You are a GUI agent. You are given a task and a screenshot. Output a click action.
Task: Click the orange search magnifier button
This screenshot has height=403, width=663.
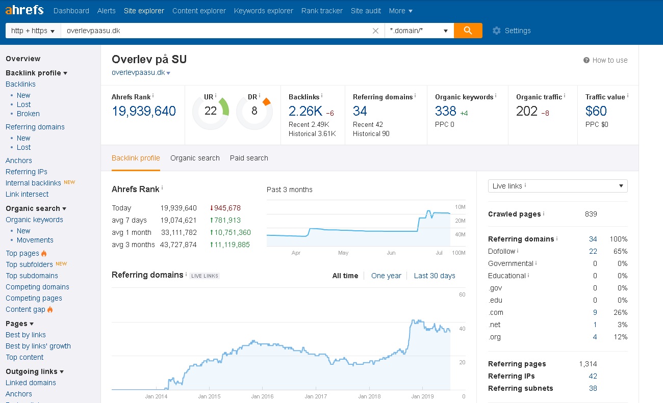pyautogui.click(x=468, y=31)
